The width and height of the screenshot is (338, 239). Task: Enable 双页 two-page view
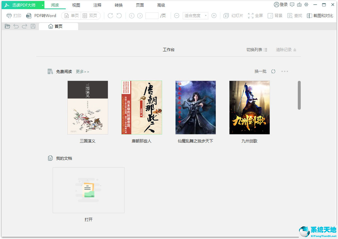pos(91,15)
